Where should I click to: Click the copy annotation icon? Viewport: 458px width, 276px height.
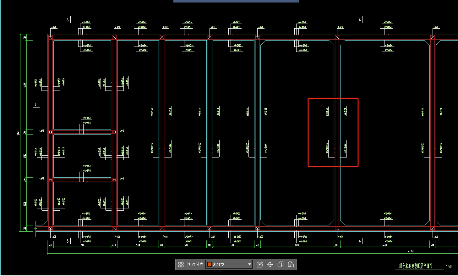[x=281, y=264]
